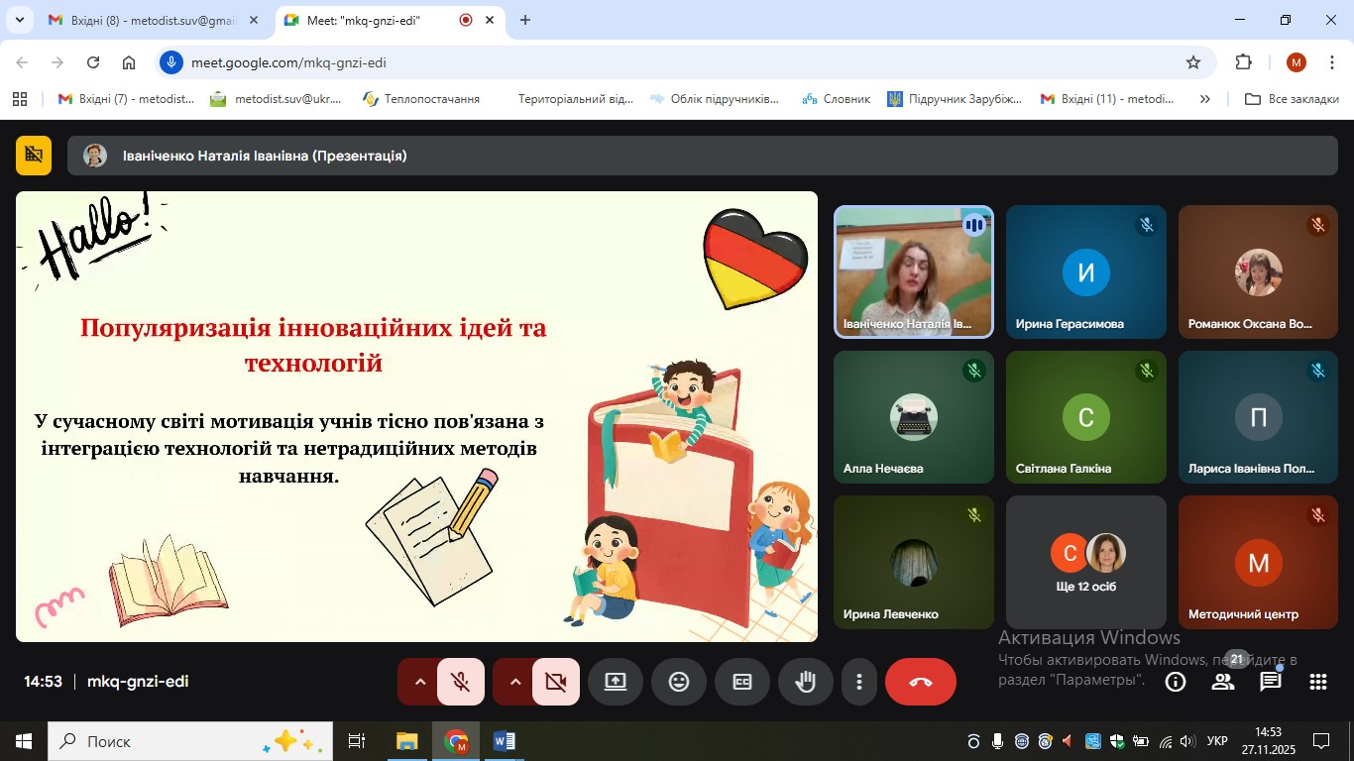Click the share screen (present now) icon
The width and height of the screenshot is (1354, 761).
pyautogui.click(x=616, y=682)
